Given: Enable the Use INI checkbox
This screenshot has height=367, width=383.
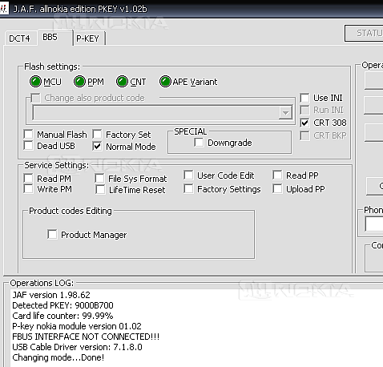Looking at the screenshot, I should (304, 98).
